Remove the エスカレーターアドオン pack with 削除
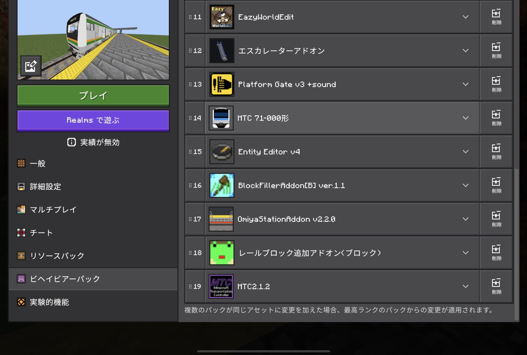This screenshot has height=355, width=527. click(x=496, y=51)
